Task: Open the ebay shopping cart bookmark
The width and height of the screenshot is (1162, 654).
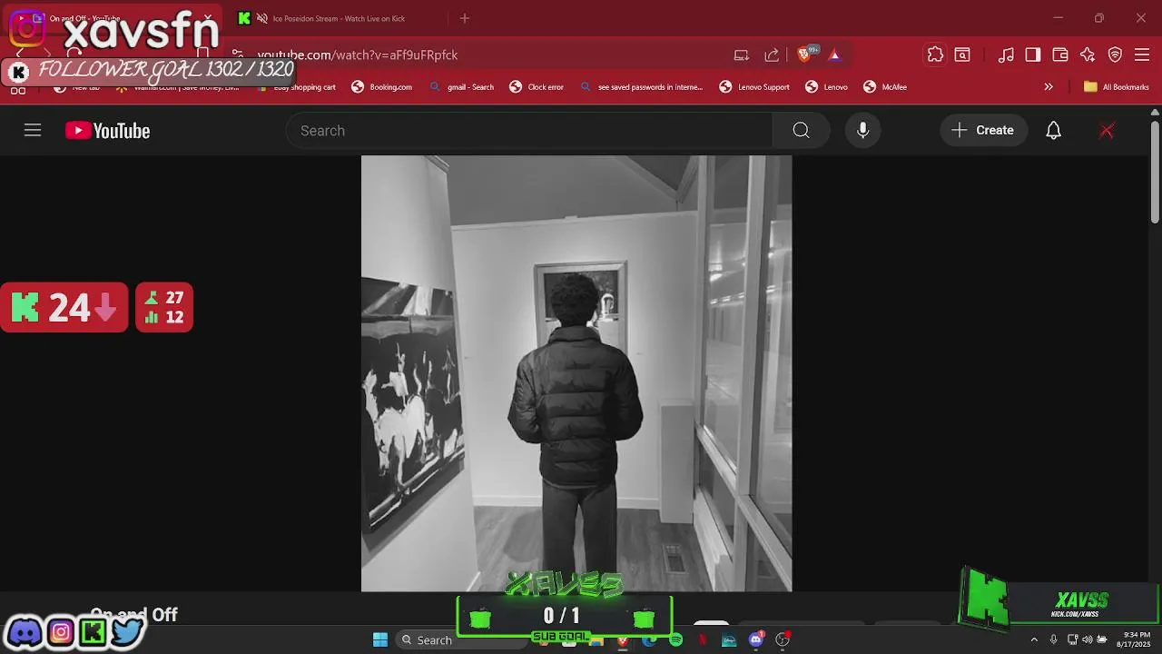Action: [295, 87]
